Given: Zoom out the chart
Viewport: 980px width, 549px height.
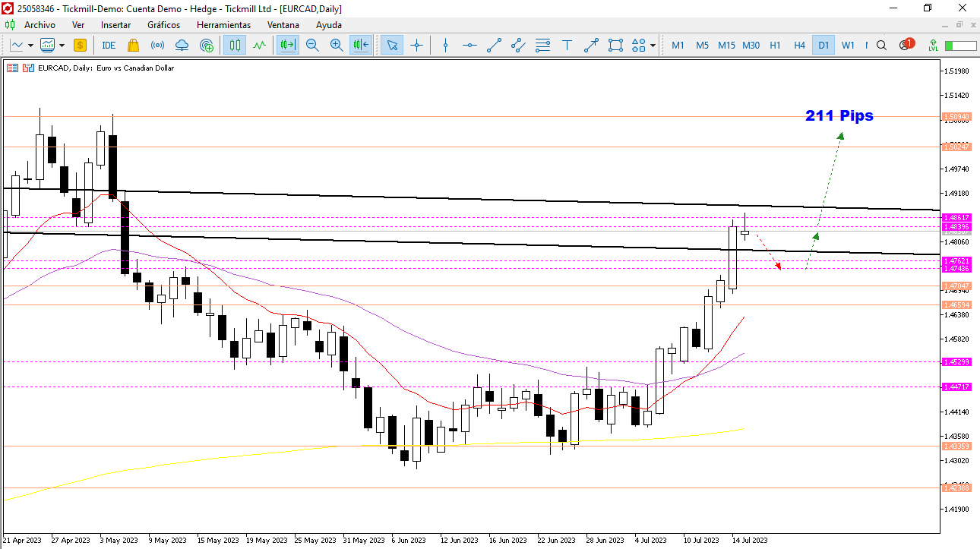Looking at the screenshot, I should (x=312, y=45).
